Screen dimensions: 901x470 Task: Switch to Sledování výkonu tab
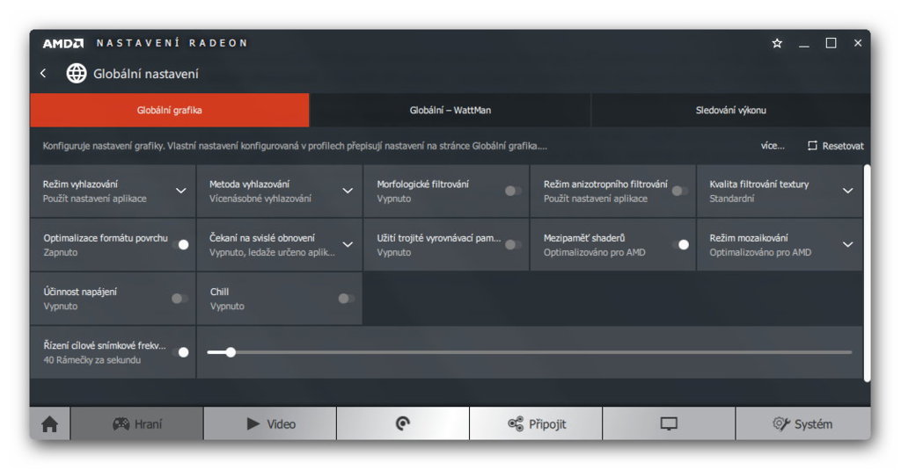click(x=730, y=111)
